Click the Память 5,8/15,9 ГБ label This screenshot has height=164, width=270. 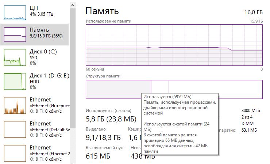tap(45, 33)
